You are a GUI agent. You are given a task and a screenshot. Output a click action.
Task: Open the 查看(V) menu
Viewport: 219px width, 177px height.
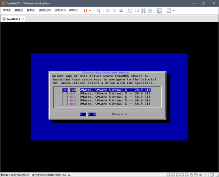31,10
